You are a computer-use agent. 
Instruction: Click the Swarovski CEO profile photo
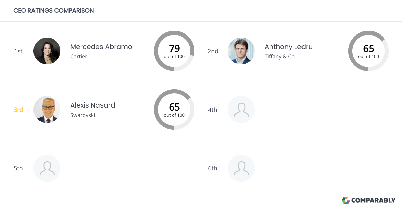[47, 110]
